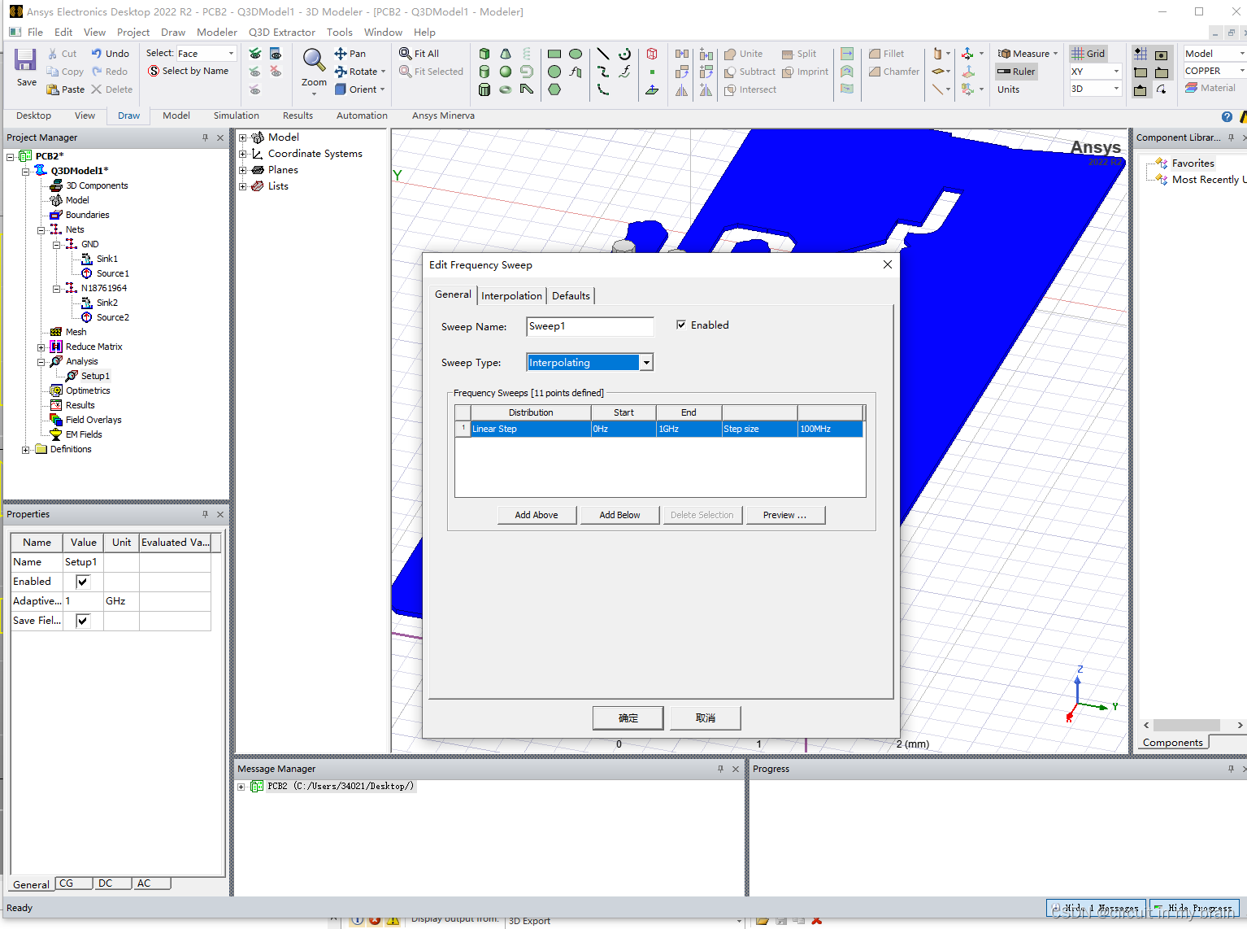Click the 确定 (OK) button
The height and width of the screenshot is (929, 1247).
(x=628, y=718)
